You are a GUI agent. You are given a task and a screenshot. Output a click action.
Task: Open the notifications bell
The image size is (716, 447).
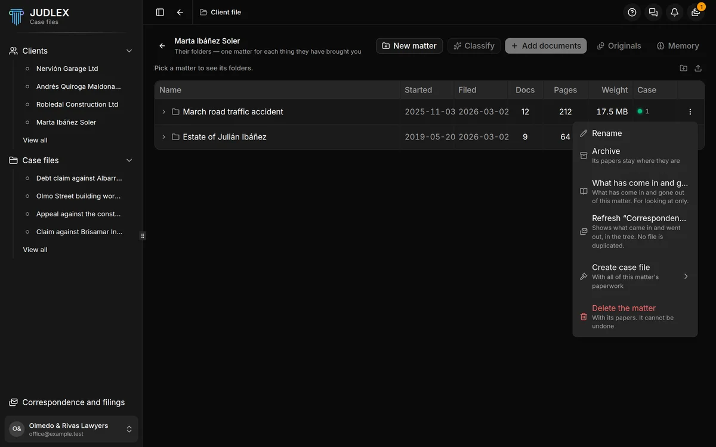click(x=674, y=12)
